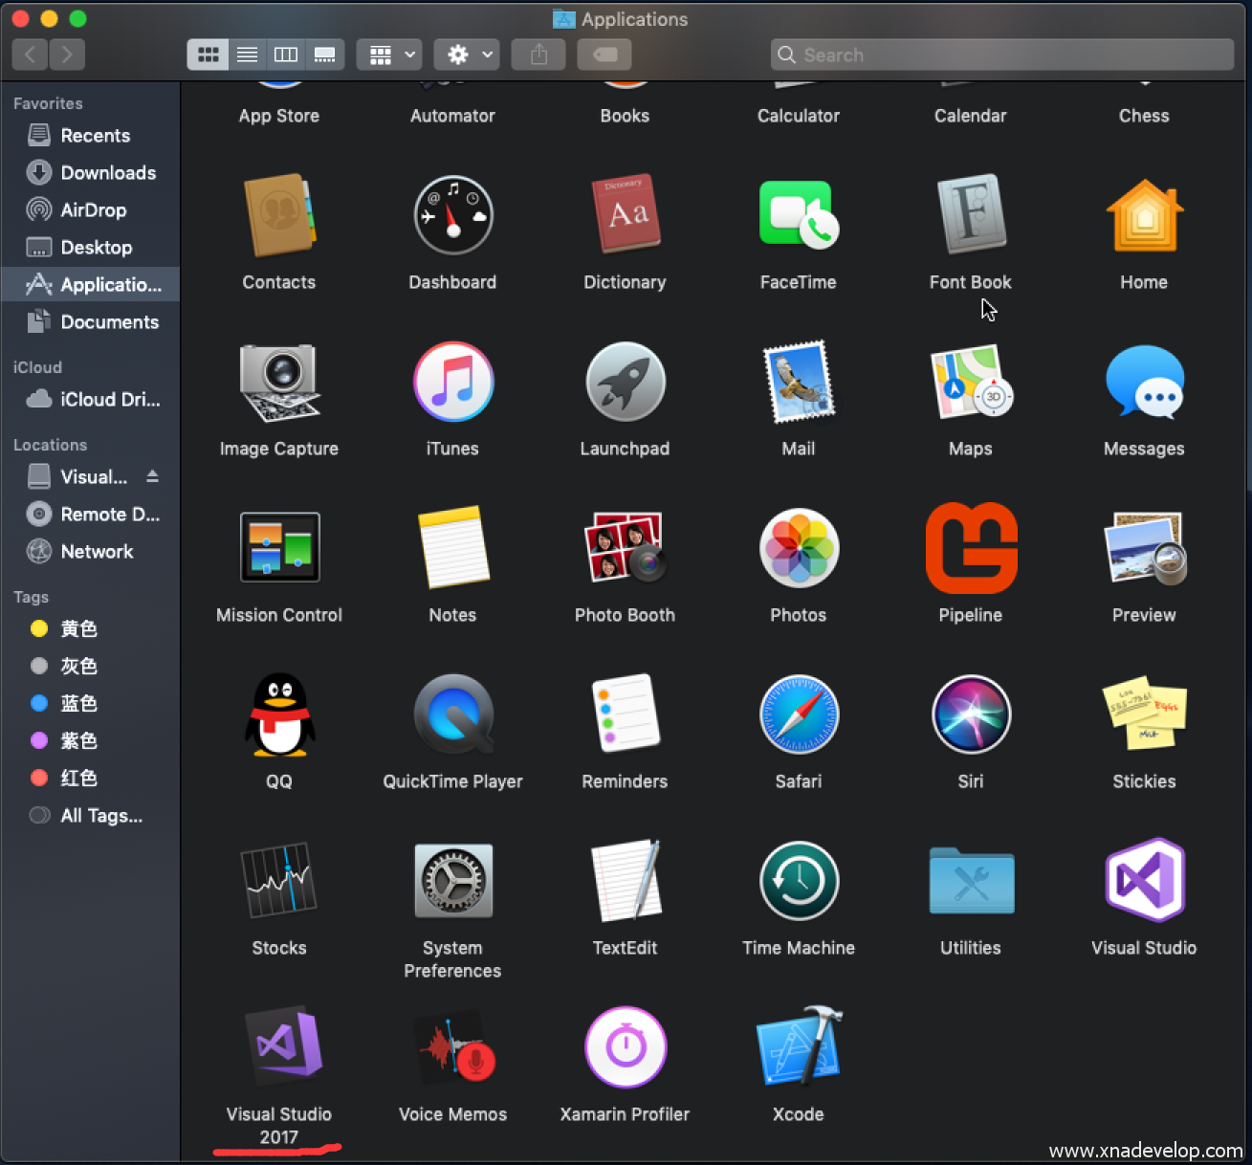The image size is (1252, 1165).
Task: Show All Tags... in sidebar
Action: 100,816
